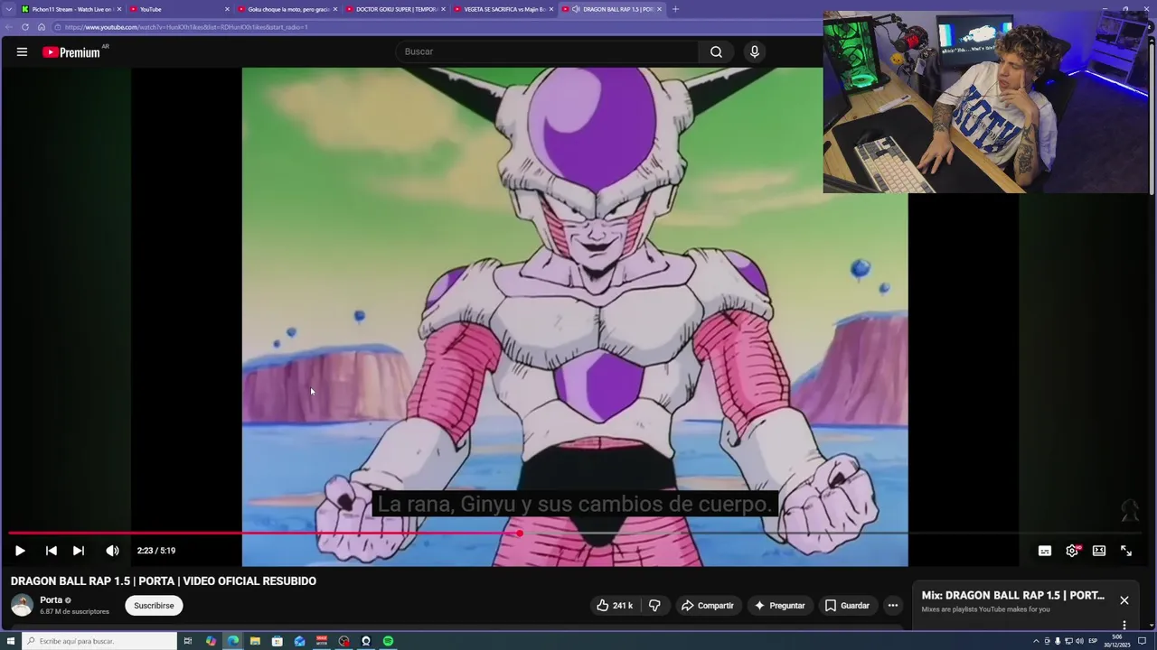Switch to the Pichon11 Stream Kick tab
Image resolution: width=1157 pixels, height=650 pixels.
[71, 9]
